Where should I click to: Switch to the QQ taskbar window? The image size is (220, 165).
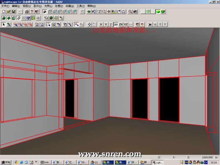click(95, 162)
